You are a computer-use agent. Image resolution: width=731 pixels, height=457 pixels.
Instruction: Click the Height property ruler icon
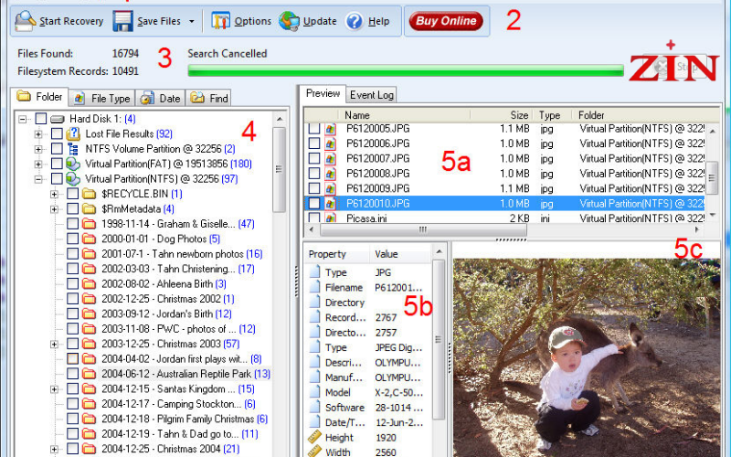(x=314, y=438)
